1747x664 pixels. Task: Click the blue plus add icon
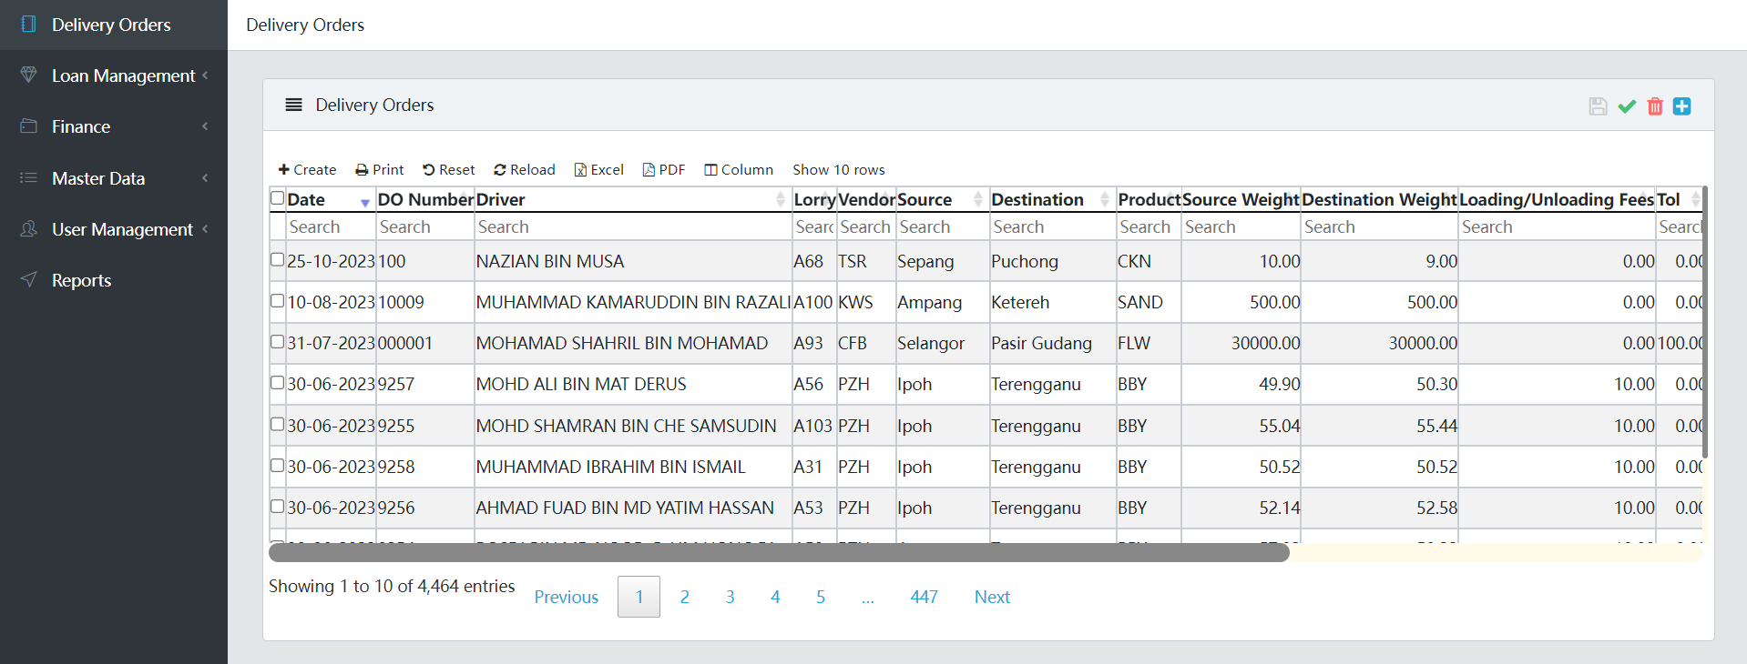(1681, 106)
